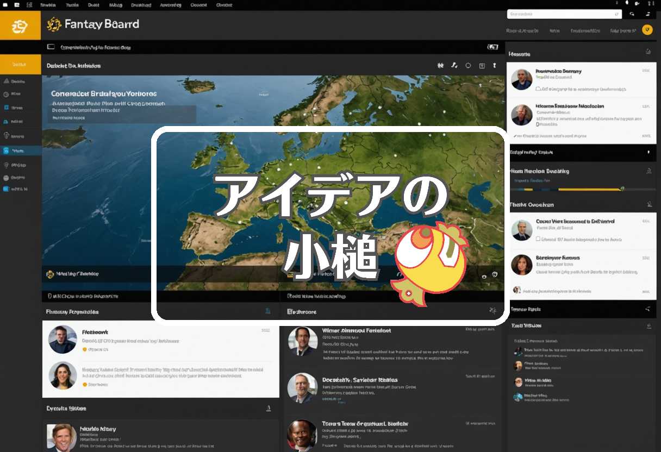Click the green handle on the yellow progress bar
Screen dimensions: 661x452
coord(622,189)
